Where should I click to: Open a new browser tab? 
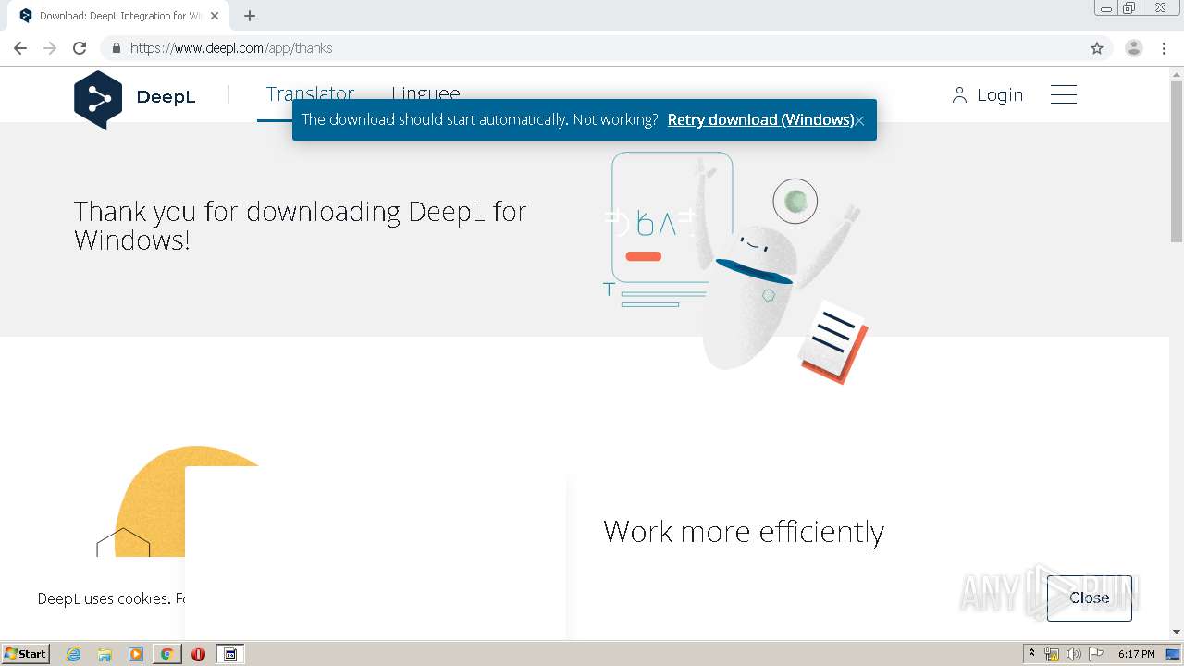pos(250,16)
